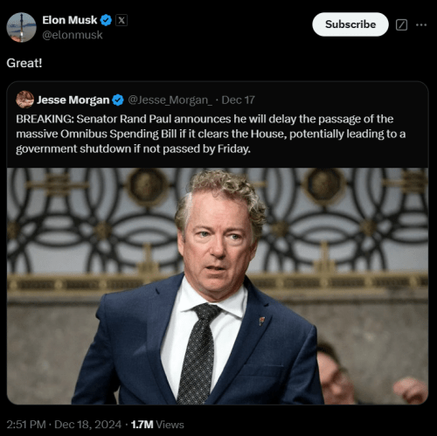Click Elon Musk's blue verified badge
This screenshot has height=436, width=437.
coord(106,20)
